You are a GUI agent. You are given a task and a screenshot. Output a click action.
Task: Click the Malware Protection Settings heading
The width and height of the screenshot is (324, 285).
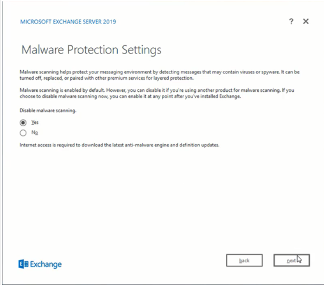tap(92, 50)
